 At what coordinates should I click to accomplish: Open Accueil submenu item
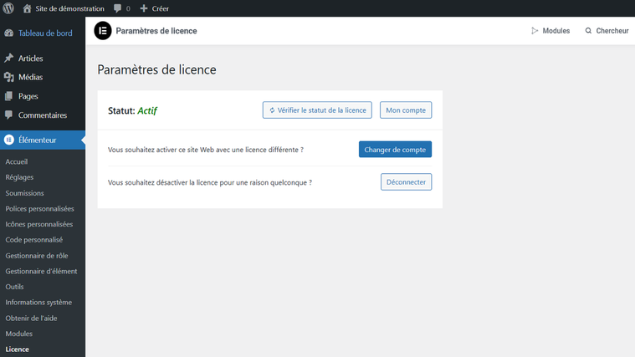pos(17,161)
